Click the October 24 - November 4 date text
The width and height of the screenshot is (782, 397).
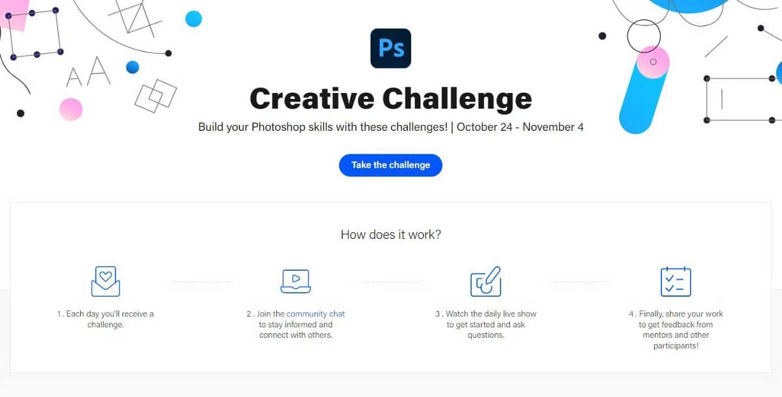click(x=521, y=127)
